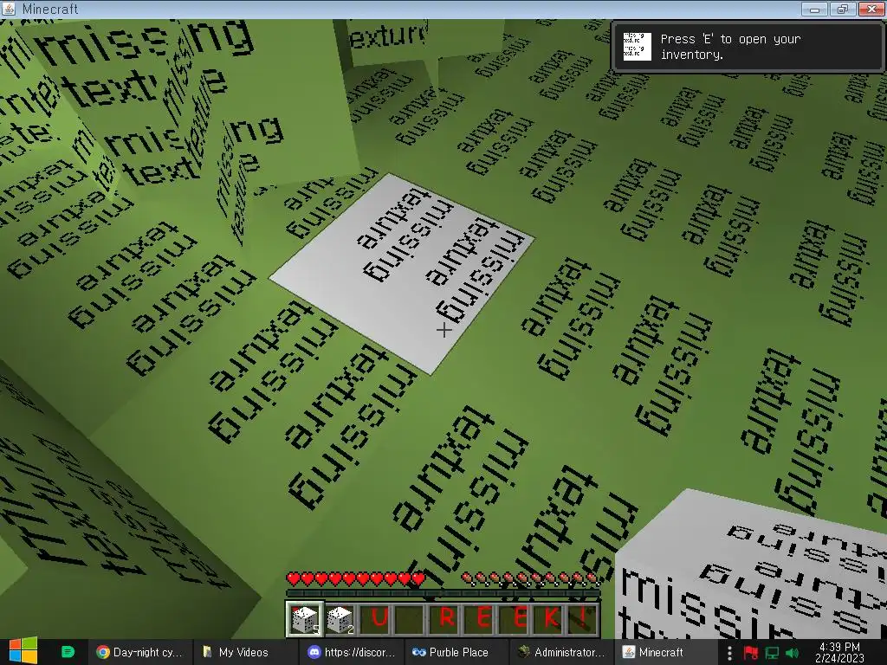The width and height of the screenshot is (887, 665).
Task: Select the red E slot beside K
Action: tap(515, 618)
